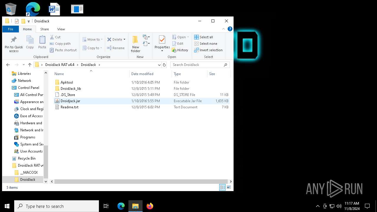
Task: Open Properties from the ribbon
Action: point(162,44)
